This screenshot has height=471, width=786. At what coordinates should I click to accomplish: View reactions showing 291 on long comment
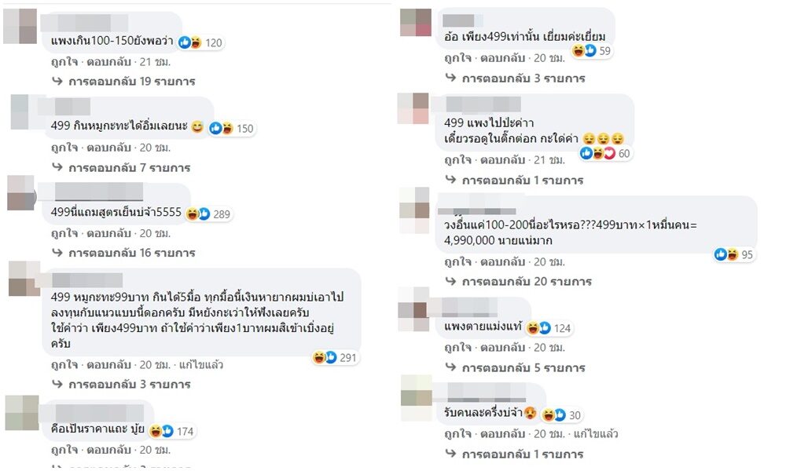[x=334, y=357]
